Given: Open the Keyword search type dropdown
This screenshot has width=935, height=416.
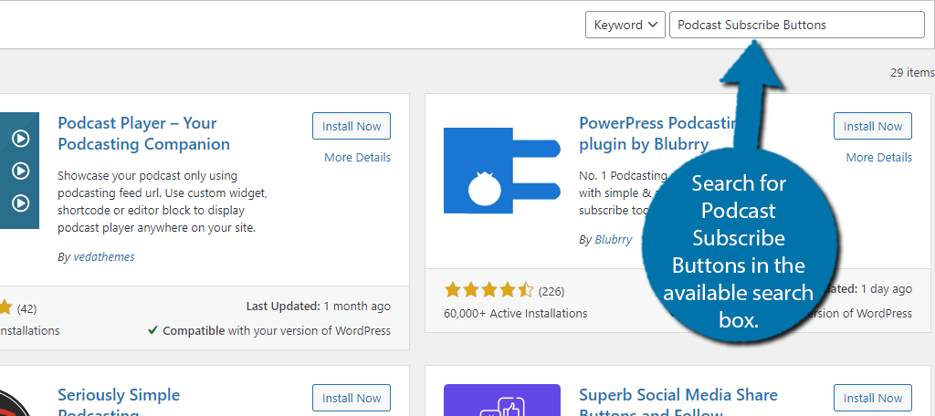Looking at the screenshot, I should click(x=625, y=25).
